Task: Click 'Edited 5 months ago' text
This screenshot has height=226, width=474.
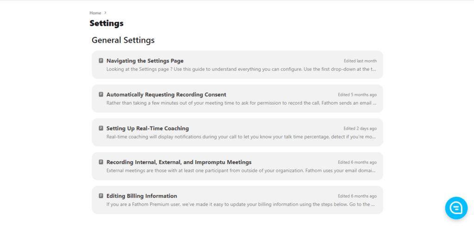Action: click(357, 94)
